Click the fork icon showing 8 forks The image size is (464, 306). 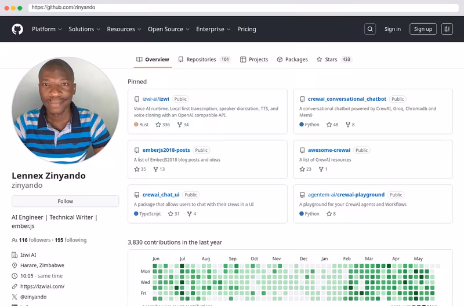pyautogui.click(x=348, y=125)
